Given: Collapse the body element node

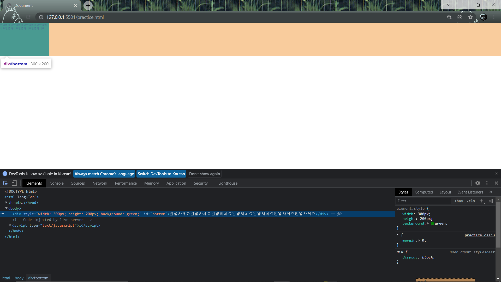Looking at the screenshot, I should point(7,208).
